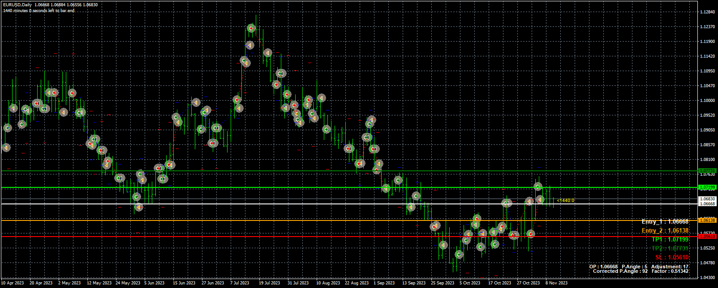The width and height of the screenshot is (718, 288).
Task: Click the 10 Aug 2023 date label
Action: click(328, 283)
